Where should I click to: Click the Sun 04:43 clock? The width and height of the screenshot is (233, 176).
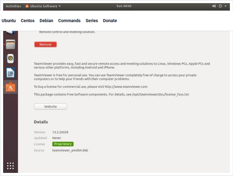click(x=124, y=6)
